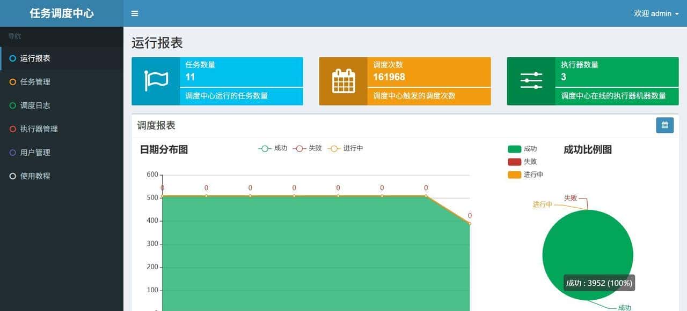Click the green 成功 color swatch in pie legend
687x311 pixels.
[x=514, y=149]
